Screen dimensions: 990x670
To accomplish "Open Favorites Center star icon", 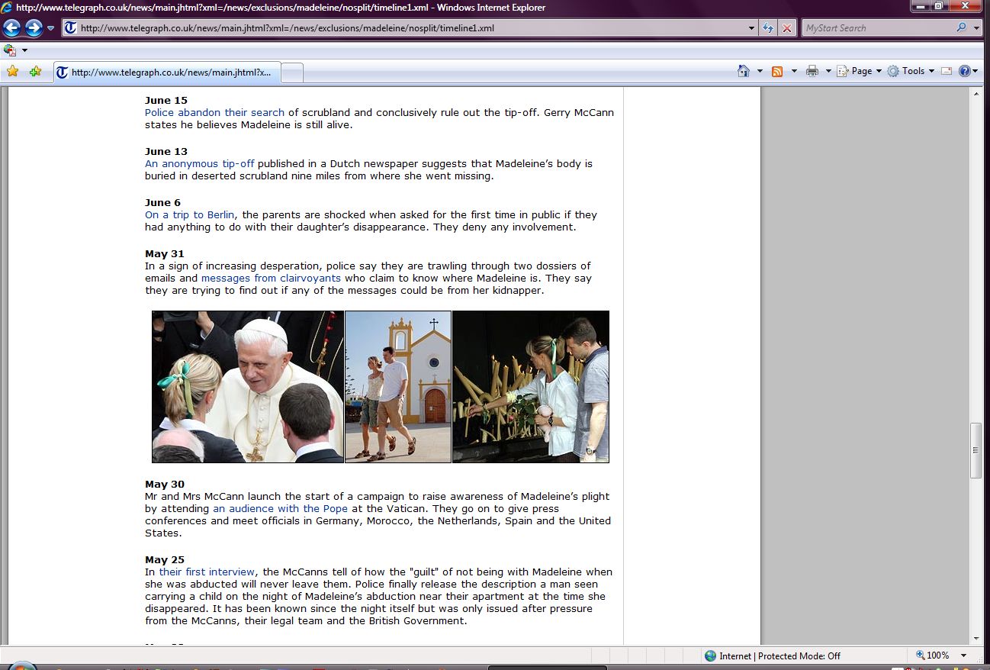I will [x=13, y=71].
